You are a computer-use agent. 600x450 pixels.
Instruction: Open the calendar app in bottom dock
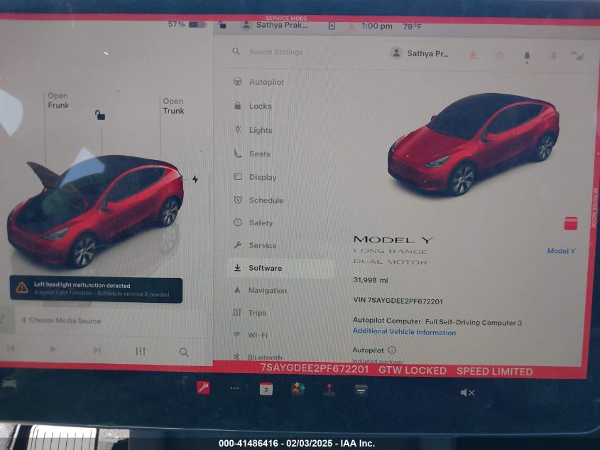(266, 389)
